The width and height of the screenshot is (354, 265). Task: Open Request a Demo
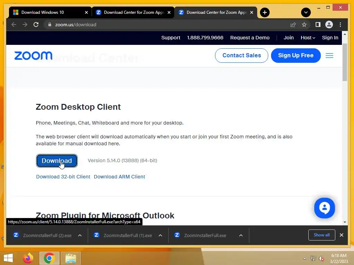tap(250, 38)
